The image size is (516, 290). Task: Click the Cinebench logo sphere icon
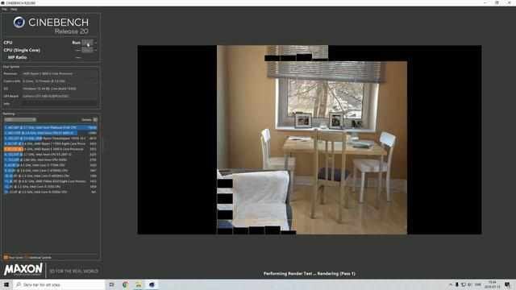point(19,23)
